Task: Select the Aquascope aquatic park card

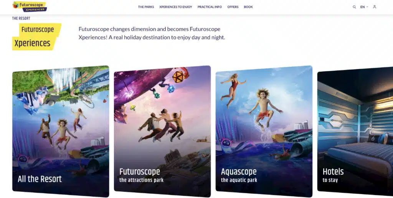Action: pos(264,131)
